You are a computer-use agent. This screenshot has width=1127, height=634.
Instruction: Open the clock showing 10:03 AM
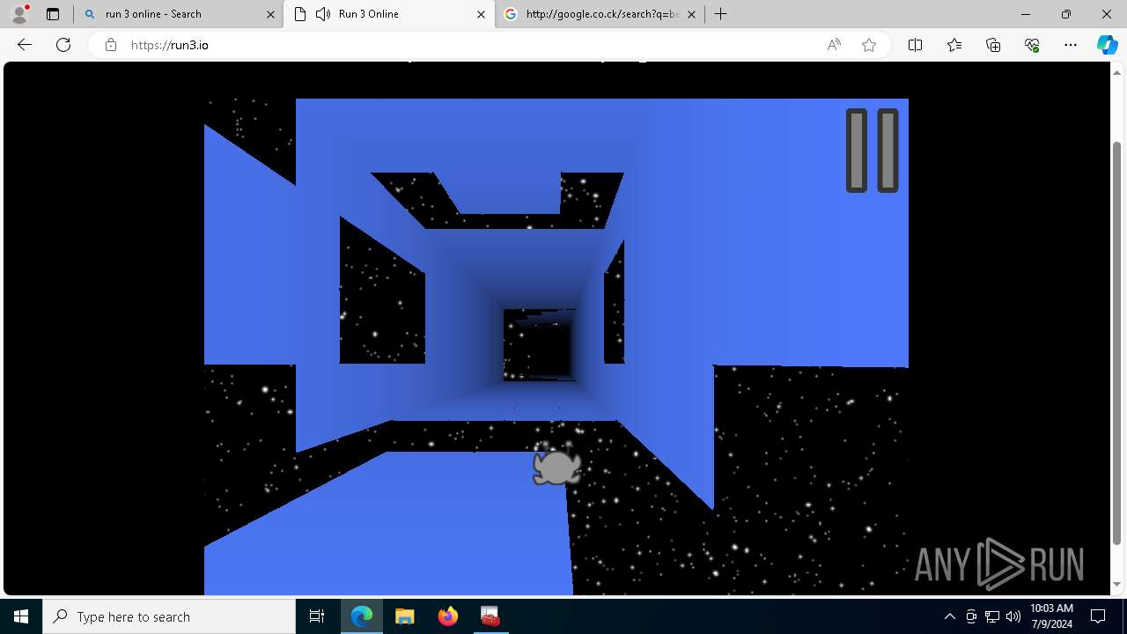pyautogui.click(x=1051, y=616)
